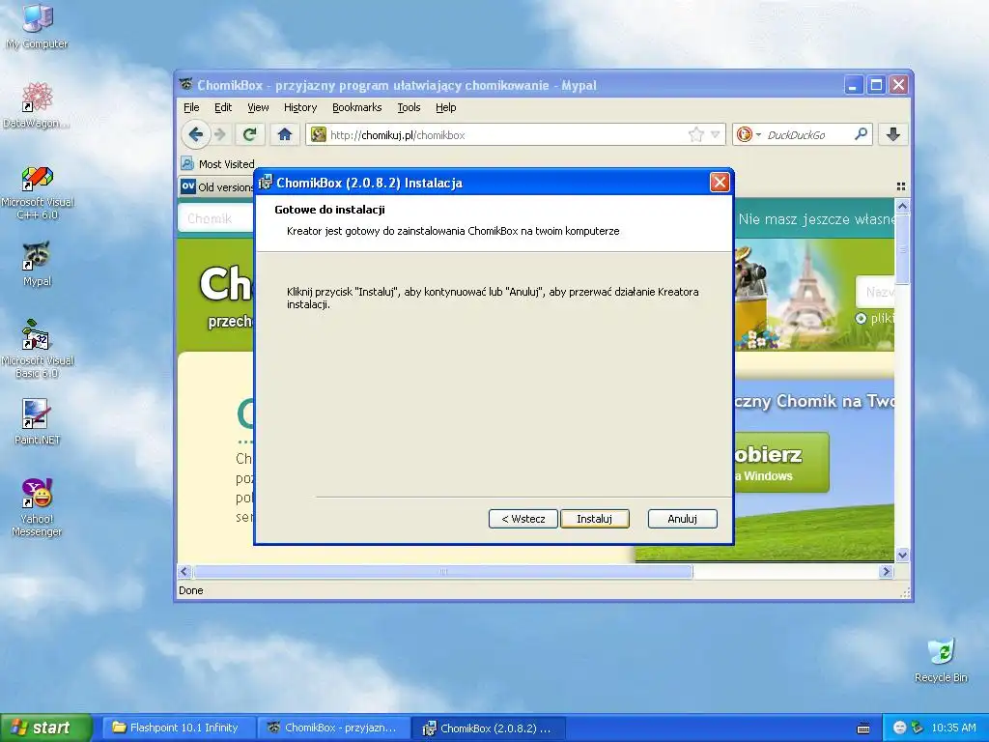
Task: Click the smiley tray icon
Action: click(900, 728)
